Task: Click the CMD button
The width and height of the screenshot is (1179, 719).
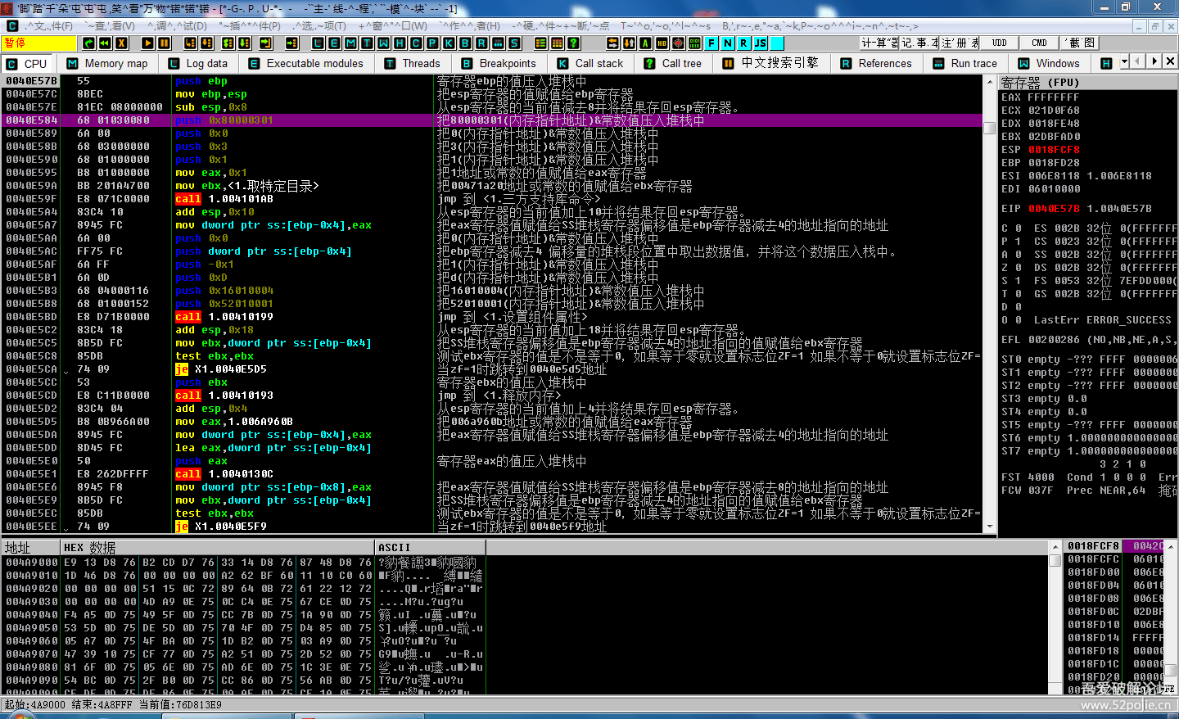Action: pyautogui.click(x=1039, y=43)
